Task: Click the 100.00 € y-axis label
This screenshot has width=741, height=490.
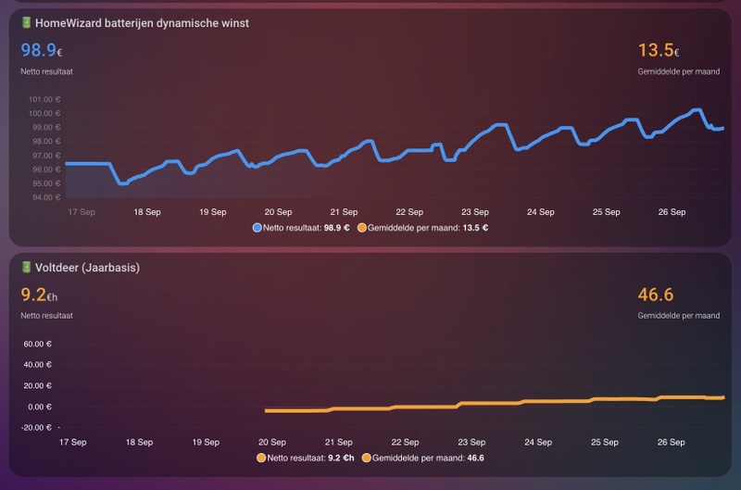Action: pos(44,113)
